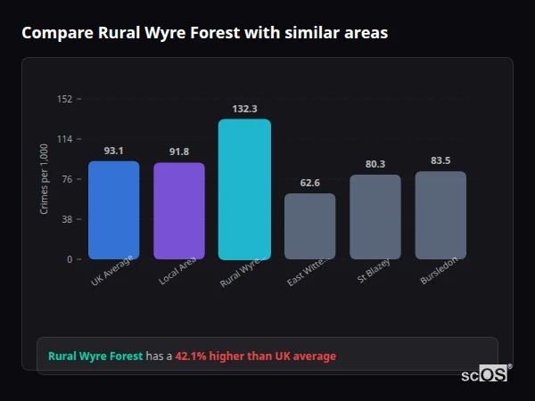Click the 91.8 value label
The image size is (535, 401).
click(x=179, y=151)
